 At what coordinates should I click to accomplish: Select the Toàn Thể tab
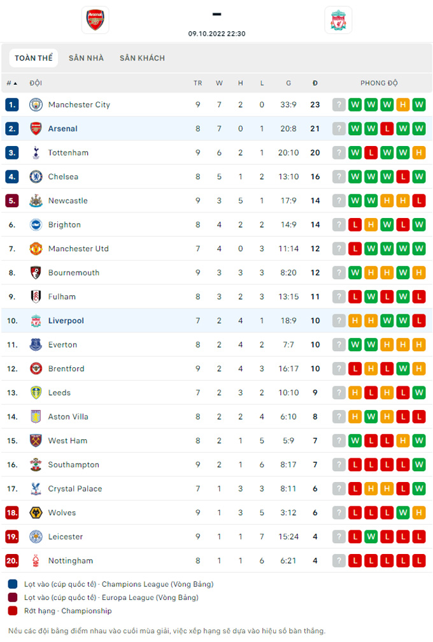pos(34,58)
